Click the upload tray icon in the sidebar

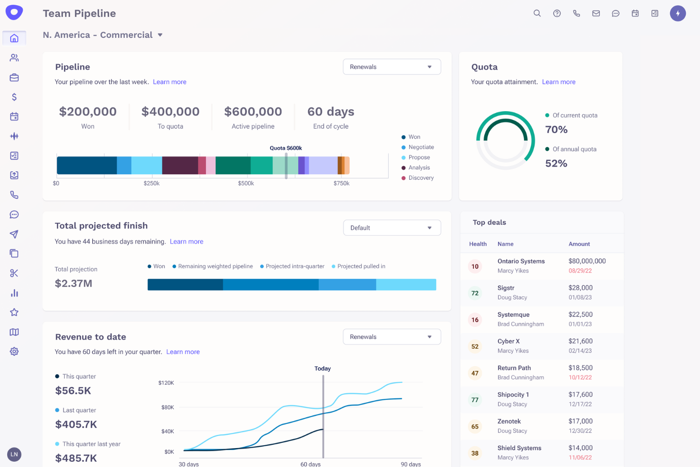click(14, 175)
